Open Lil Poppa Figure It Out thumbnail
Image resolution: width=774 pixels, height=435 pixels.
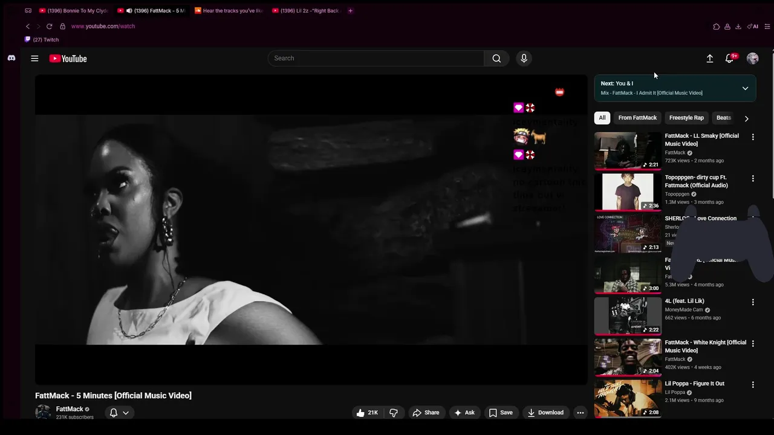point(628,399)
